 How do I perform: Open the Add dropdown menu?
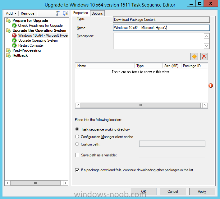(x=11, y=13)
